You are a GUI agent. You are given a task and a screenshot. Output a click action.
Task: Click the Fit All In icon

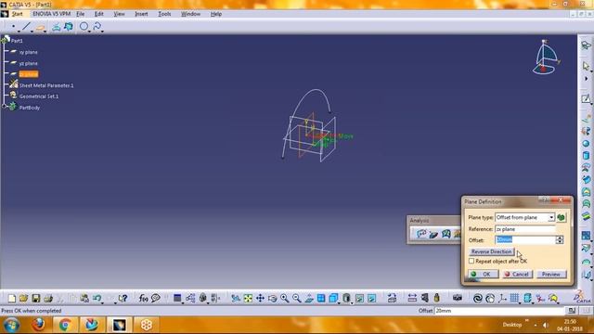point(248,299)
